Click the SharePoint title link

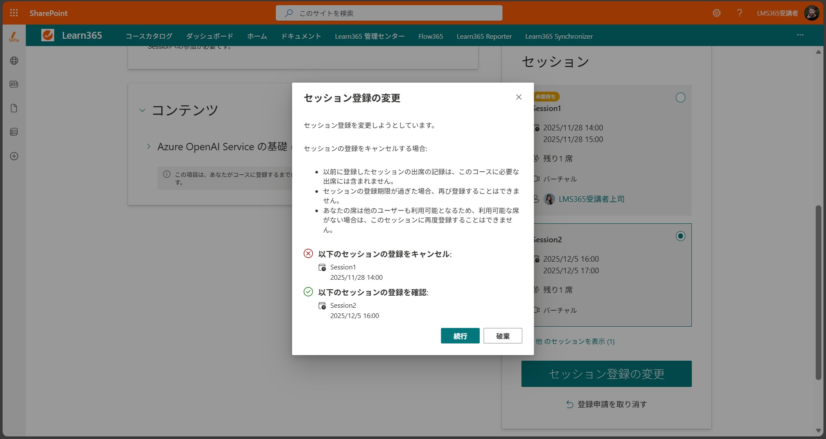pyautogui.click(x=49, y=13)
